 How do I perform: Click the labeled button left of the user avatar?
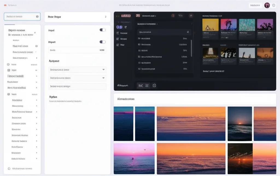[255, 5]
